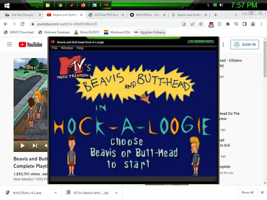Open the MEMZ Download bookmark
The height and width of the screenshot is (200, 267).
(x=19, y=32)
